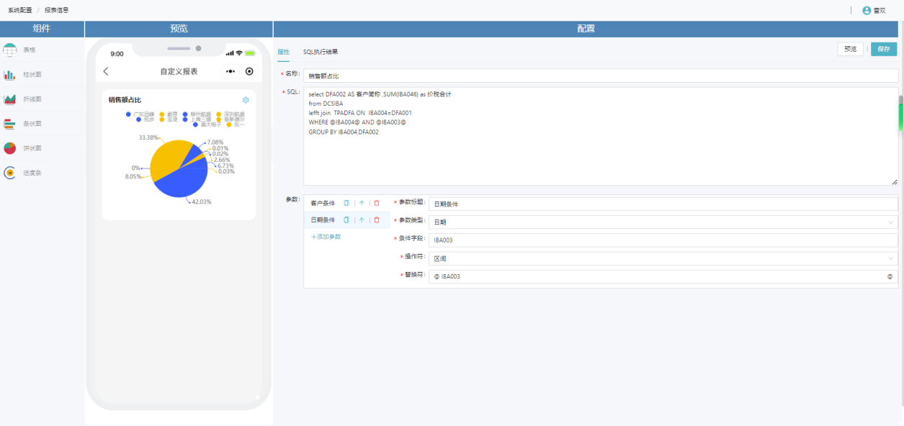904x426 pixels.
Task: Click the 条件字段 field with IBA003
Action: pyautogui.click(x=662, y=240)
